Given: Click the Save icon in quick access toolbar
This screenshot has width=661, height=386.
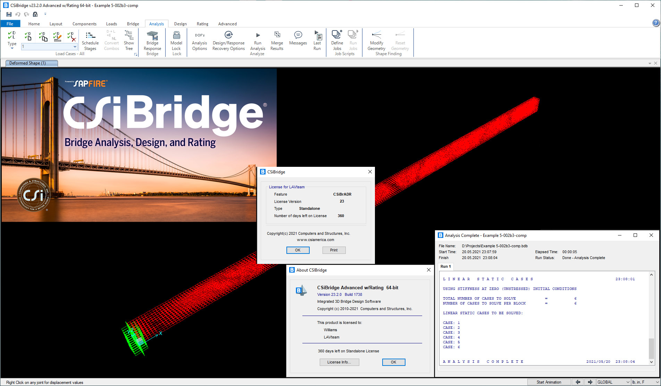Looking at the screenshot, I should [9, 14].
